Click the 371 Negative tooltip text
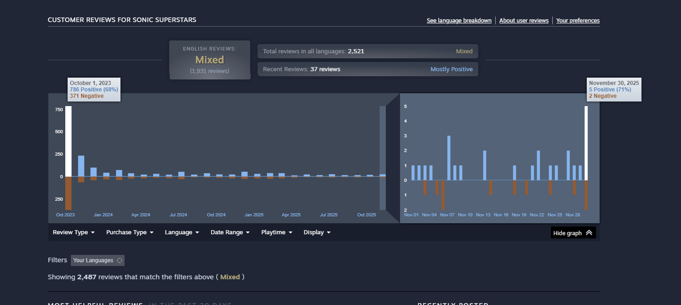 point(86,96)
